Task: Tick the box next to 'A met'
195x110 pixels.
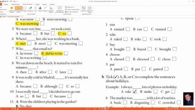Action: tap(29, 43)
